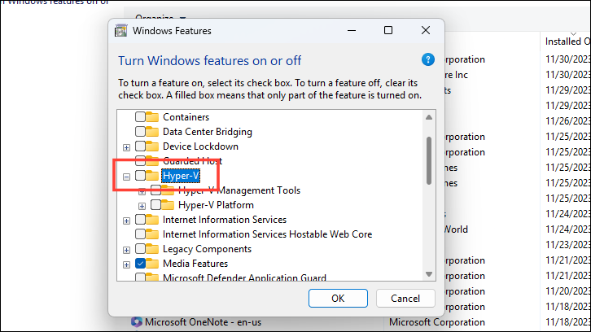Enable the Hyper-V checkbox
This screenshot has height=332, width=591.
click(x=140, y=176)
